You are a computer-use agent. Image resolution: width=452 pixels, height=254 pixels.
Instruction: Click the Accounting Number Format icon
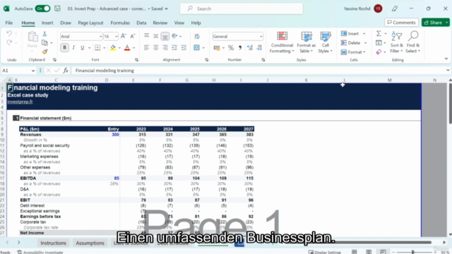217,48
